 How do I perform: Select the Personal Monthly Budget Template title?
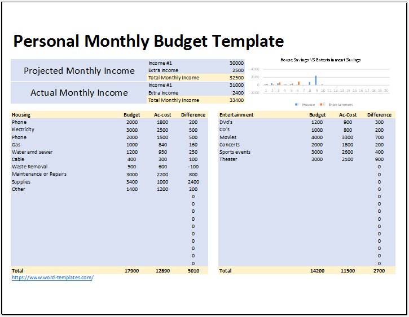click(x=148, y=41)
